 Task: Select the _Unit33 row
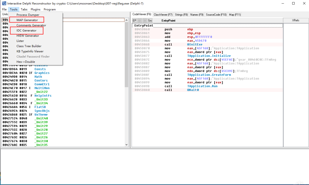(63, 99)
